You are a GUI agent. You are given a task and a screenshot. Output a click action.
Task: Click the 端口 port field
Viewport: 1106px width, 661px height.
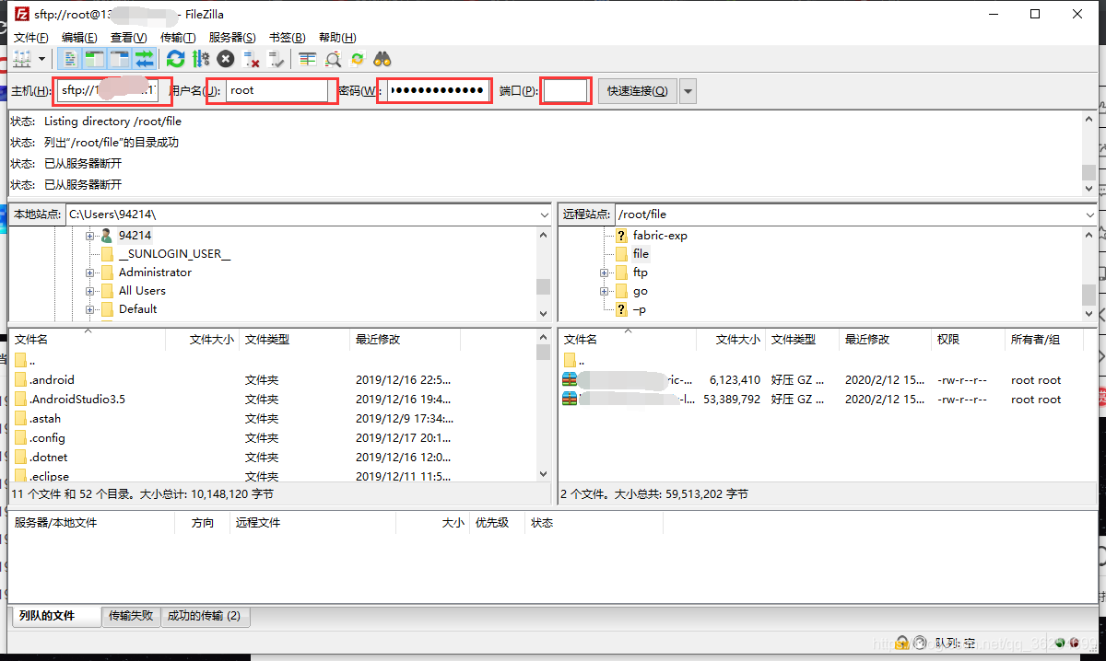(564, 90)
